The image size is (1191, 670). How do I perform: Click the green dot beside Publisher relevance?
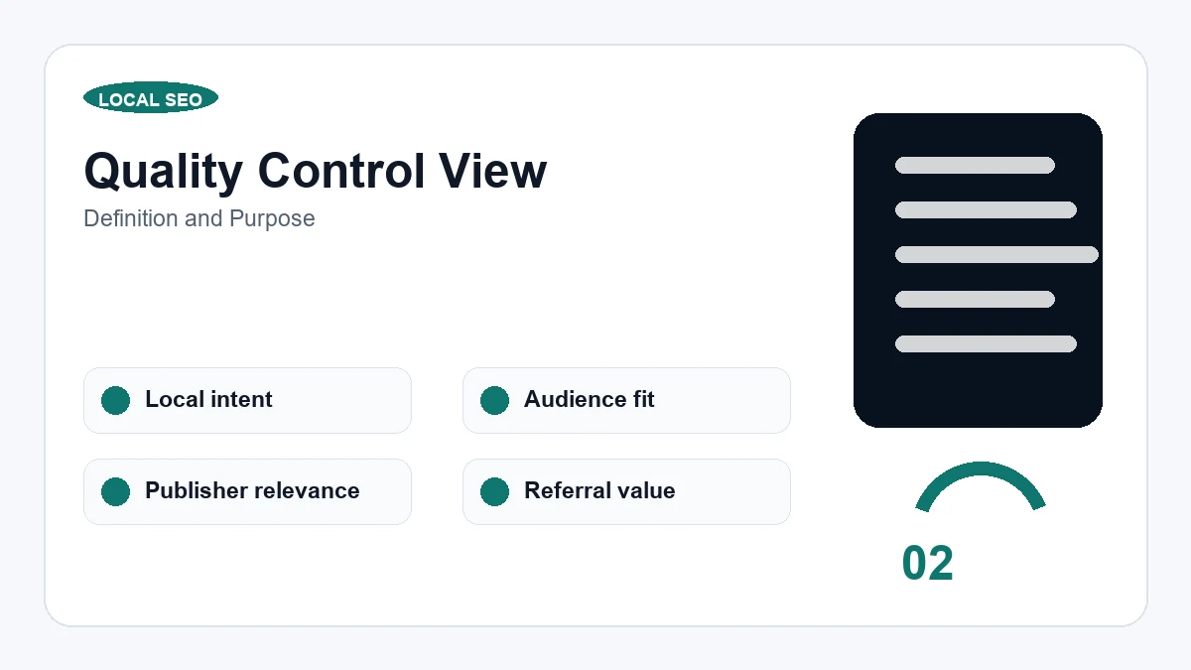pyautogui.click(x=116, y=491)
